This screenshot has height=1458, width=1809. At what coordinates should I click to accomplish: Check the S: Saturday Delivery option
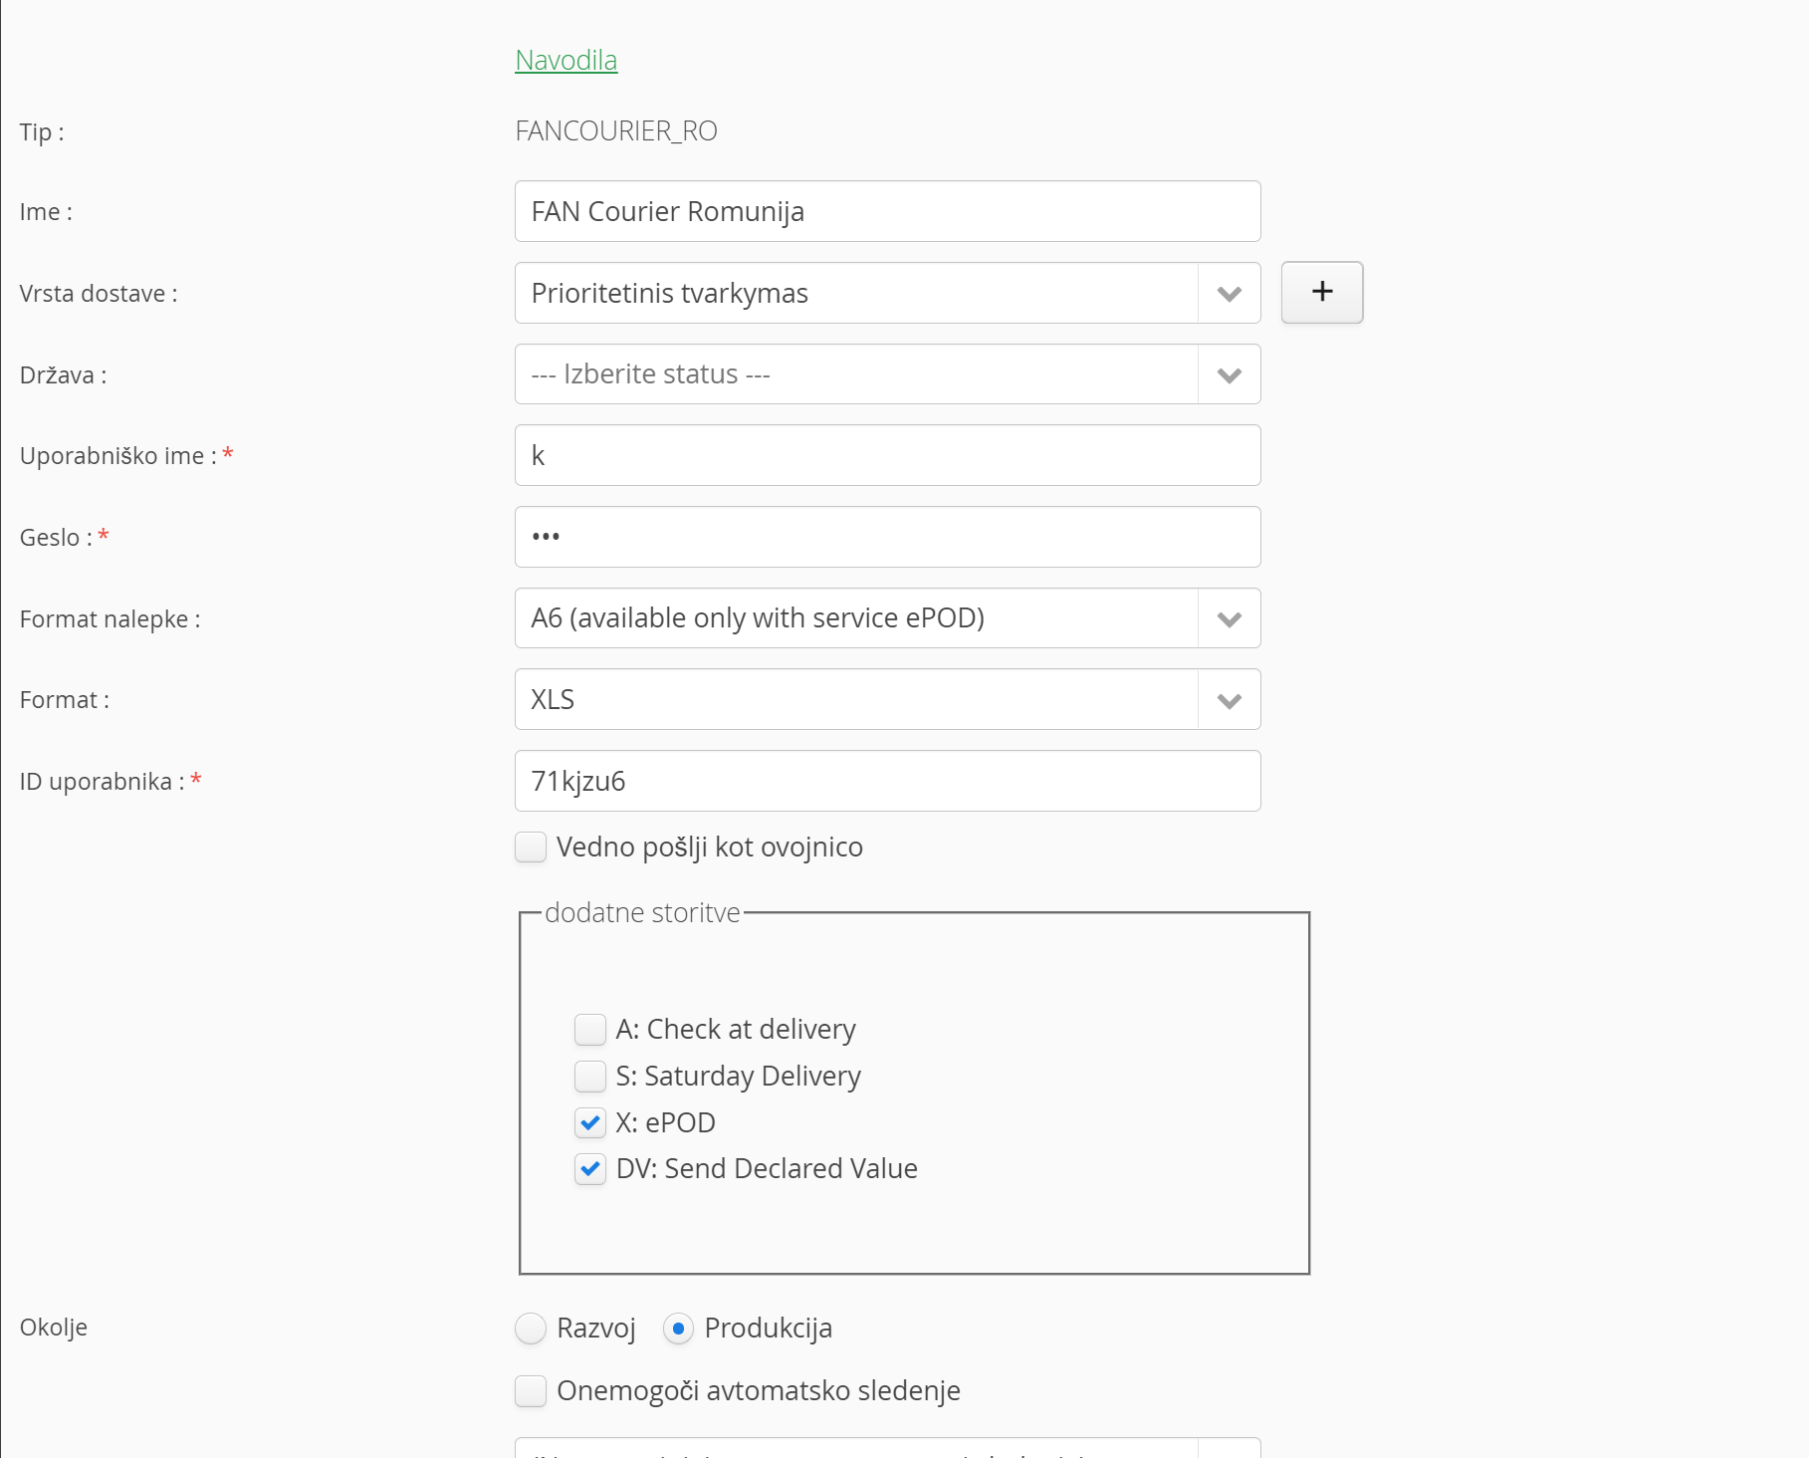point(590,1076)
